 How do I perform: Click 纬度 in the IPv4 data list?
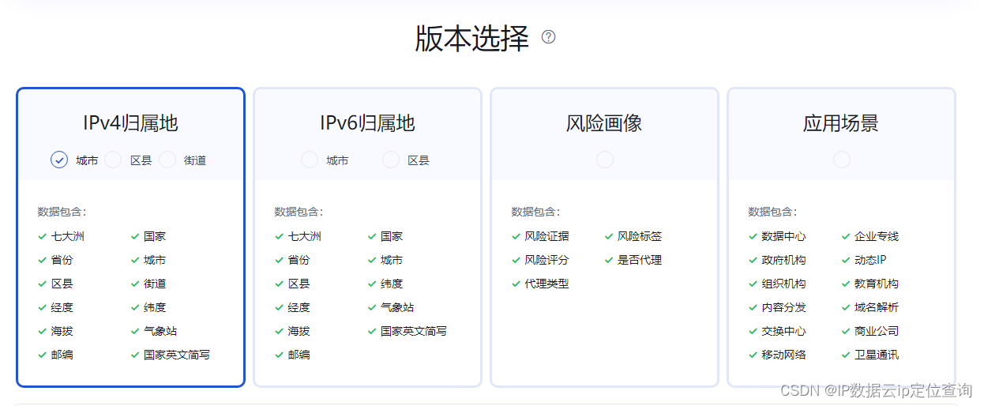tap(155, 307)
